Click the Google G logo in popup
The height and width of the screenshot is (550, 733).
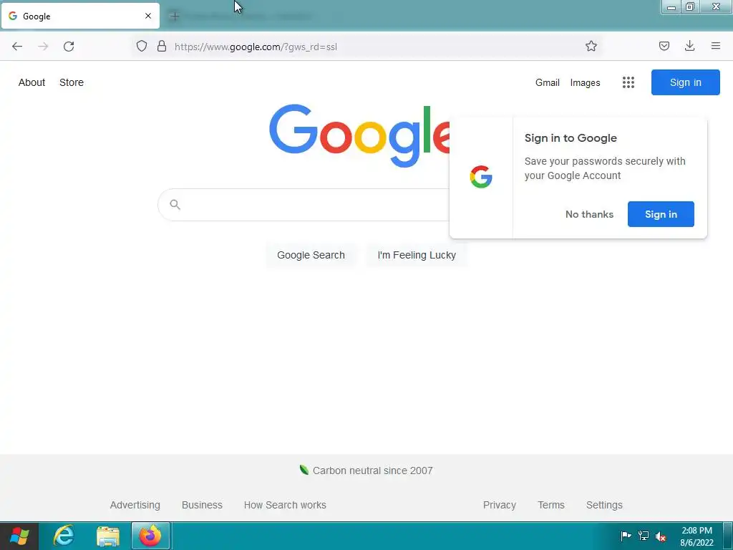point(481,177)
